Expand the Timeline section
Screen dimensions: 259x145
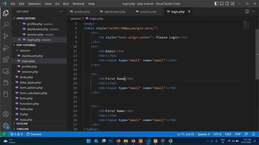(x=14, y=129)
